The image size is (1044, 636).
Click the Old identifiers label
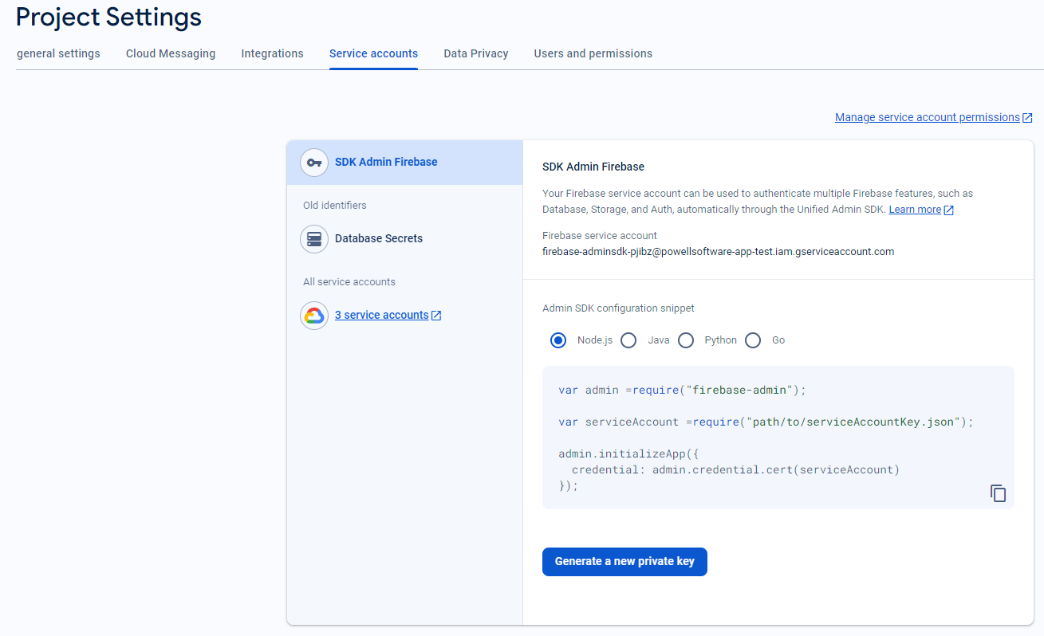335,206
